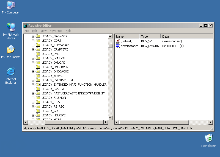Expand the LEGACY_DNSCACHE key

click(33, 71)
